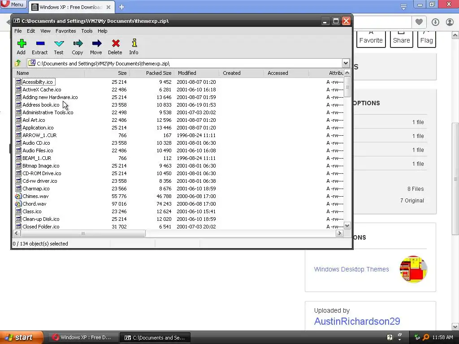Viewport: 459px width, 344px height.
Task: Open the View menu
Action: [45, 31]
